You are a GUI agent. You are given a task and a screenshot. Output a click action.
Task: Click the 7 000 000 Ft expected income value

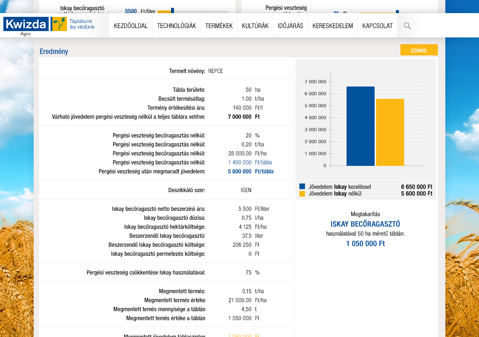coord(244,117)
